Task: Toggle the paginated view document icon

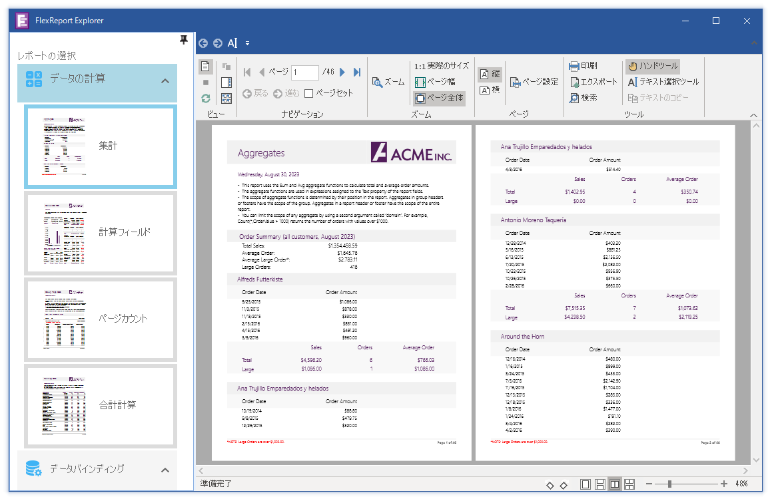Action: pos(206,66)
